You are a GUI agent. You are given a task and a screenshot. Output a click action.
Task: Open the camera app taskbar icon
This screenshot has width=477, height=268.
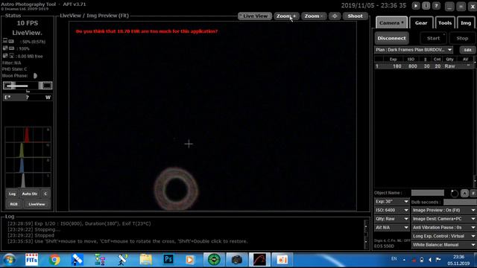(236, 260)
